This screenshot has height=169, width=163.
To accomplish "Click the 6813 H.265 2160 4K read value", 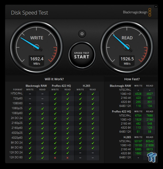I will pos(150,149).
